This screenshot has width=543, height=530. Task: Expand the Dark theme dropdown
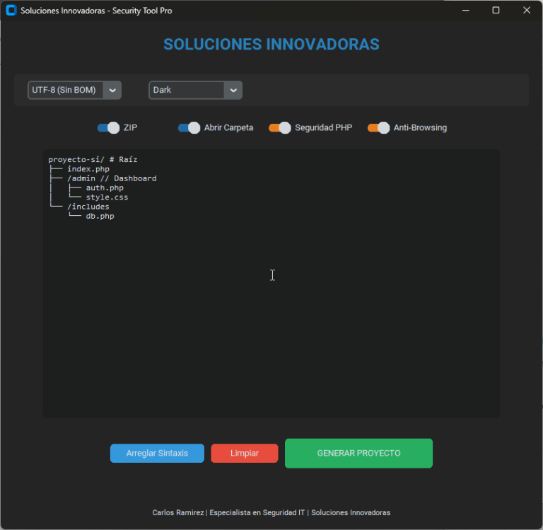195,91
